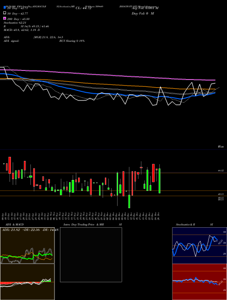227x300 pixels.
Task: Click the Avg Vol reading
Action: (145, 8)
